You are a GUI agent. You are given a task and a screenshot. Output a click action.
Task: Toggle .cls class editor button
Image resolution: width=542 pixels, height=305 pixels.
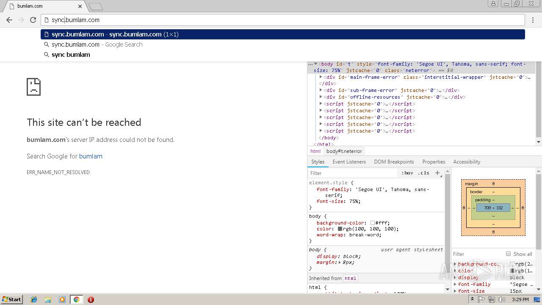pyautogui.click(x=423, y=173)
